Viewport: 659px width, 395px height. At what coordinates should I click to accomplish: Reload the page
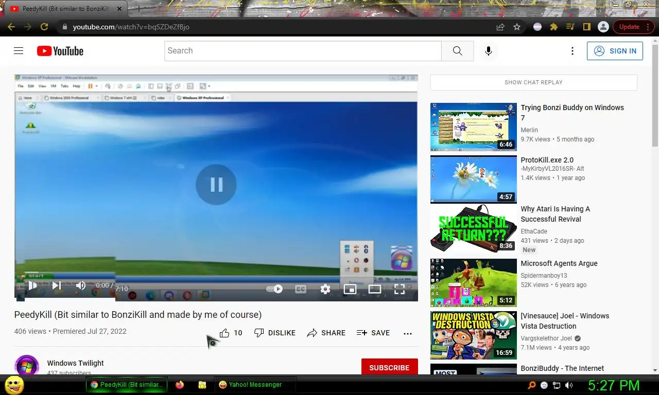(x=44, y=27)
